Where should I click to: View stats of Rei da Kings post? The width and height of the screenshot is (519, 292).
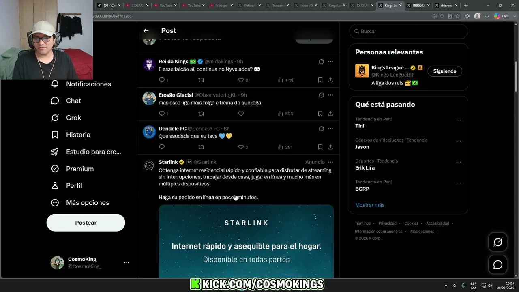tap(285, 80)
